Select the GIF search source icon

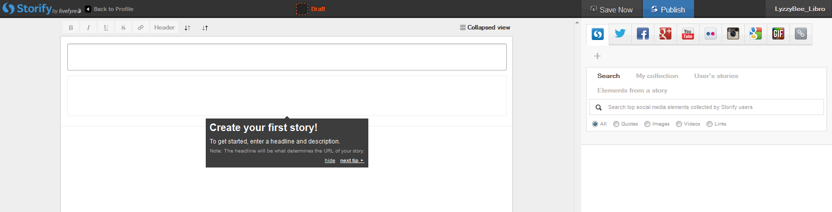tap(778, 34)
